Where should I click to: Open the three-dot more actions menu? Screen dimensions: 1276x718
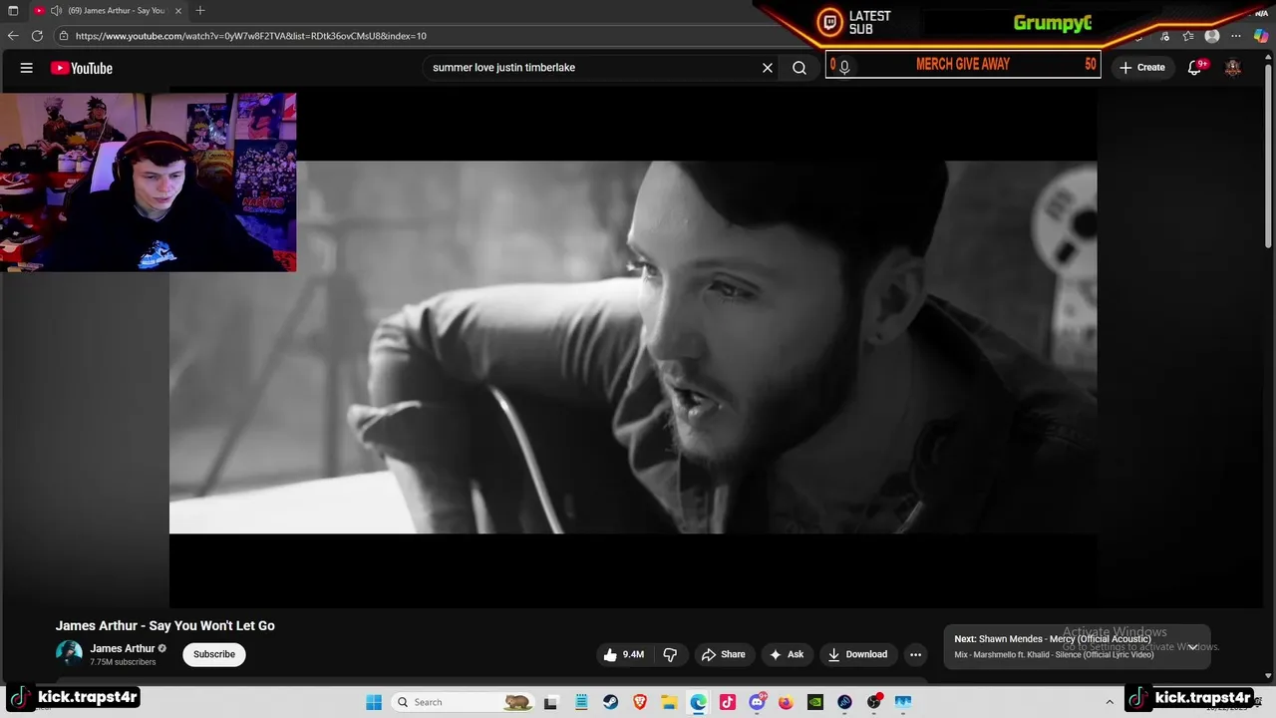coord(915,654)
